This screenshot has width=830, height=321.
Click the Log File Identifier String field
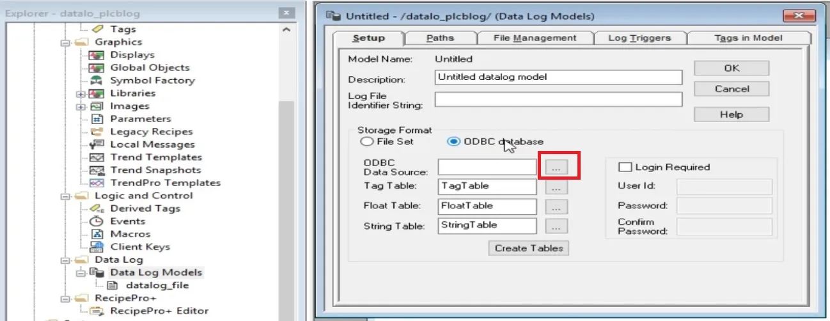(x=559, y=99)
